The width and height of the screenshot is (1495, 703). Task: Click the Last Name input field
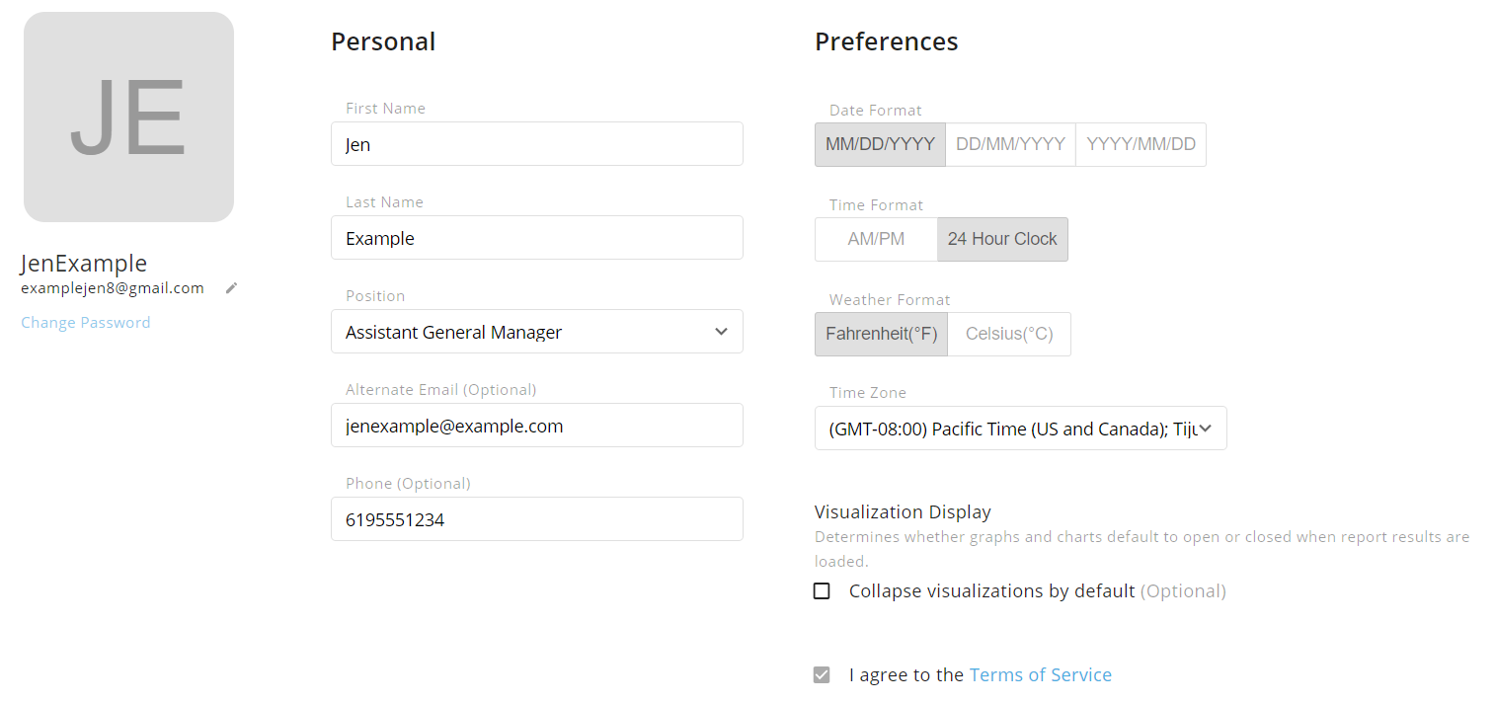(x=536, y=238)
